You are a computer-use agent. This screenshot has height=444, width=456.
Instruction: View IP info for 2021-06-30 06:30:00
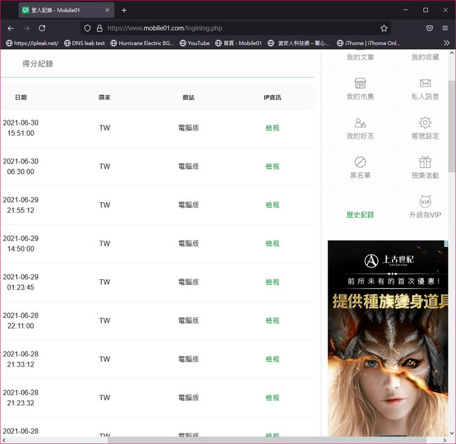(x=272, y=167)
